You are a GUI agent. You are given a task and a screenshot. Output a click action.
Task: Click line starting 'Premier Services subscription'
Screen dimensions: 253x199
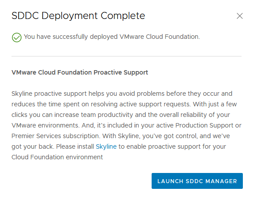pos(120,136)
